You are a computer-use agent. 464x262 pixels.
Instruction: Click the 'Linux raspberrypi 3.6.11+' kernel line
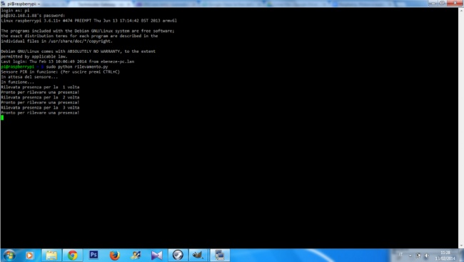tap(89, 21)
